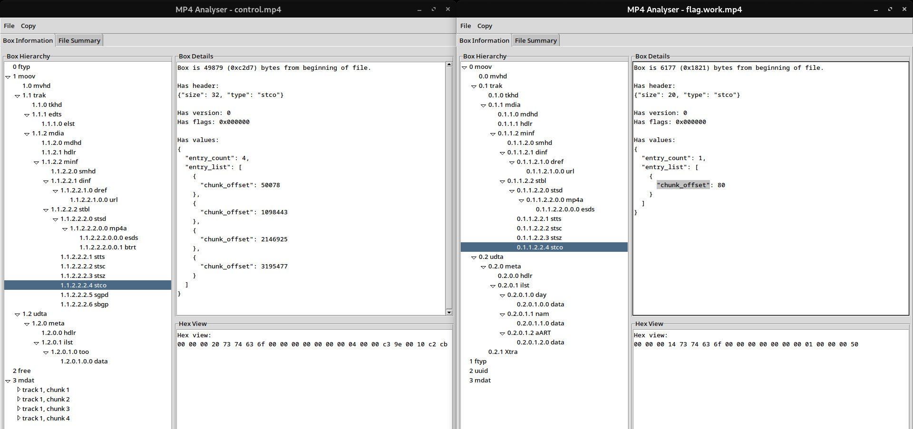Expand the "track 1, chunk 3" node

pos(18,409)
